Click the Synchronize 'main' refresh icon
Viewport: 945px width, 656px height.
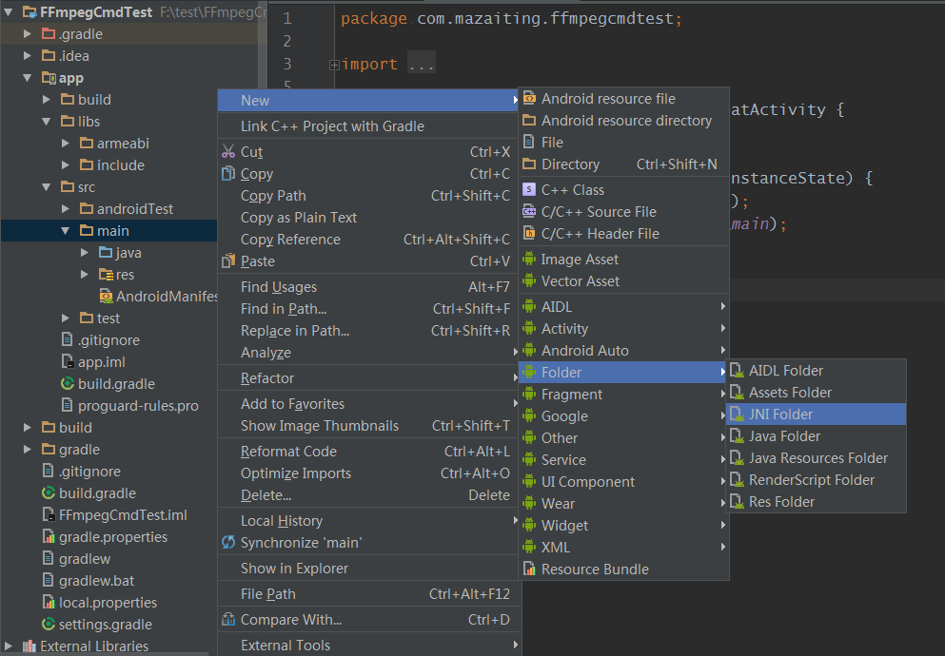228,542
